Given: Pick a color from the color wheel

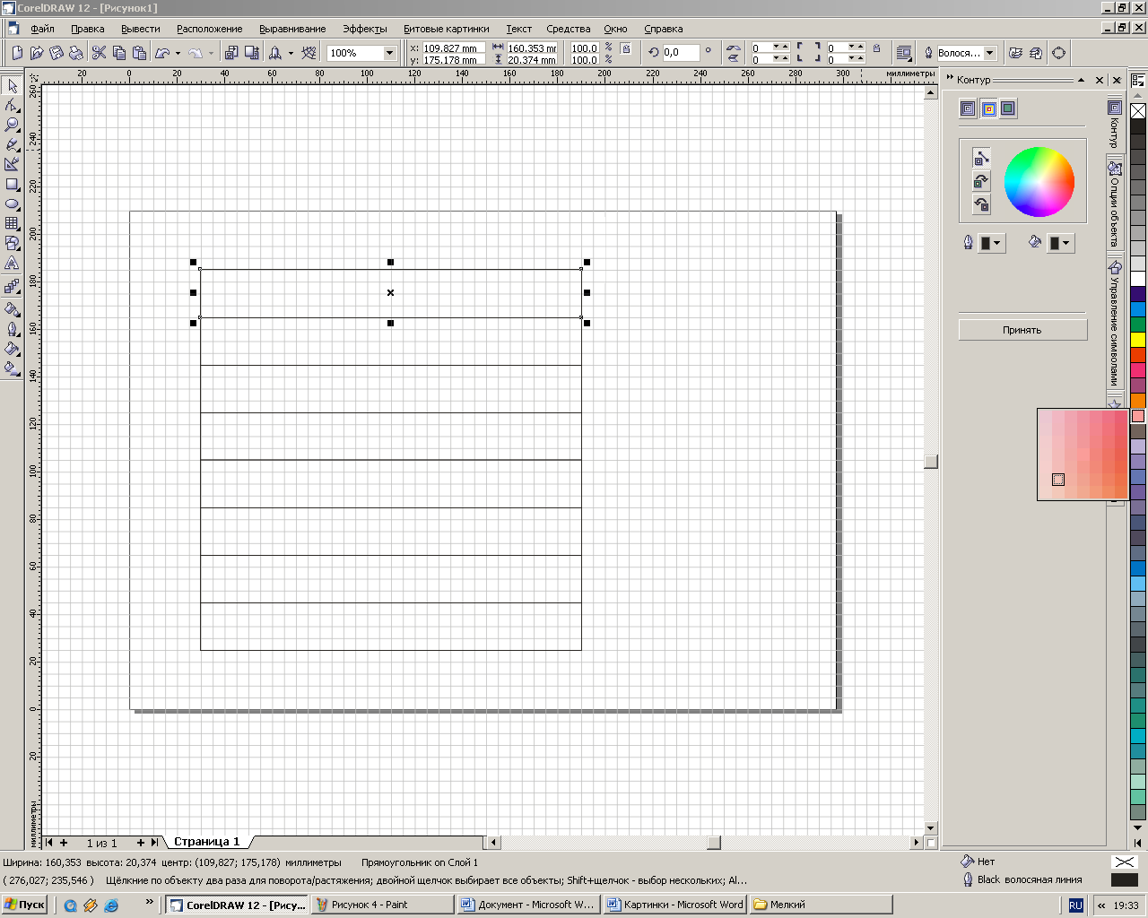Looking at the screenshot, I should tap(1039, 181).
